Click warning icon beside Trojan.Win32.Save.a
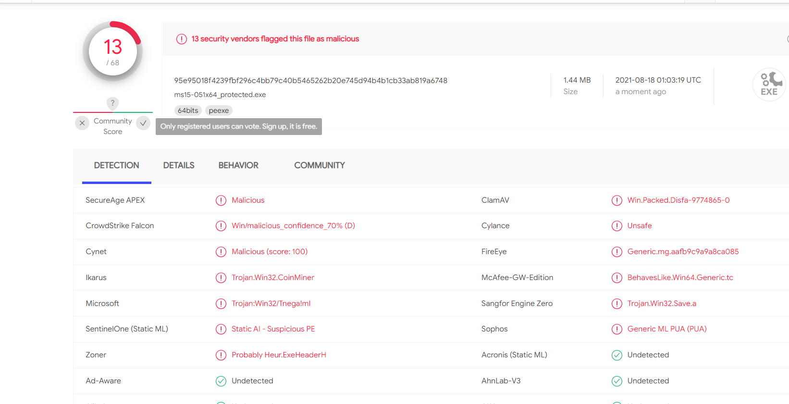This screenshot has width=789, height=404. (x=617, y=304)
